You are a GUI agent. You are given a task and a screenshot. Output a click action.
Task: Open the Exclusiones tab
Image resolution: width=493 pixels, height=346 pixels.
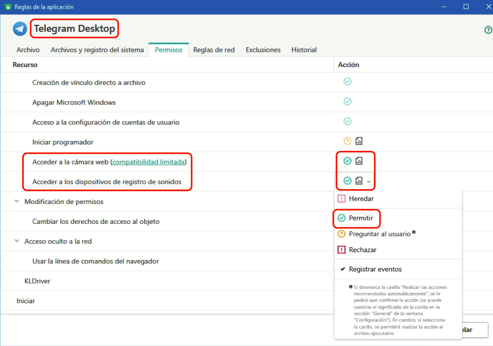(x=263, y=50)
